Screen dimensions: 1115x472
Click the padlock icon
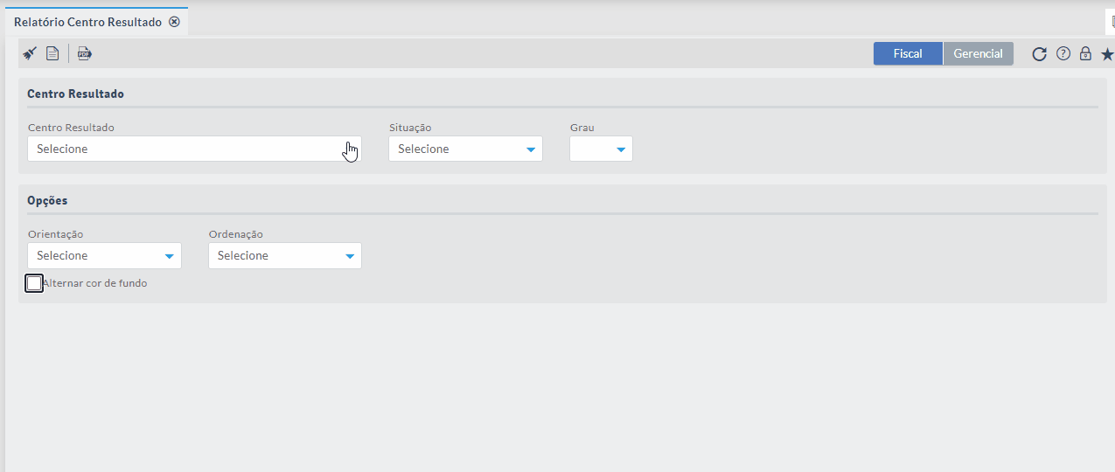point(1085,54)
